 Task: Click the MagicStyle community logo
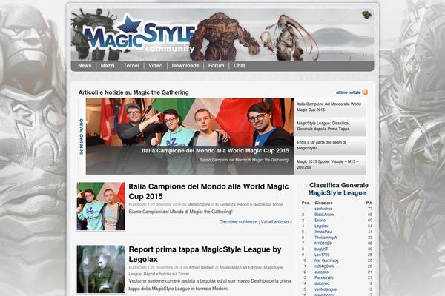[139, 35]
